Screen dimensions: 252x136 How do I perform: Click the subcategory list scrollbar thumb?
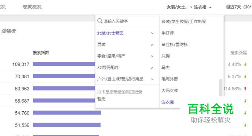pyautogui.click(x=221, y=88)
